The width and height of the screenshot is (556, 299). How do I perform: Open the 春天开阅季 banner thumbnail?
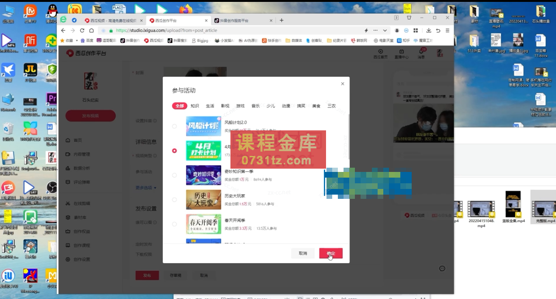[203, 224]
